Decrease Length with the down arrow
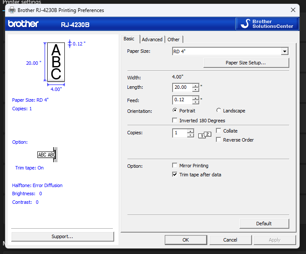306x254 pixels. (x=196, y=90)
